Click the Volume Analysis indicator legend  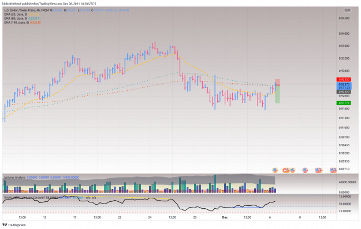click(x=15, y=178)
